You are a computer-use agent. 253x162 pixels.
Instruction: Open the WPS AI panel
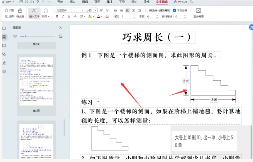(x=180, y=2)
